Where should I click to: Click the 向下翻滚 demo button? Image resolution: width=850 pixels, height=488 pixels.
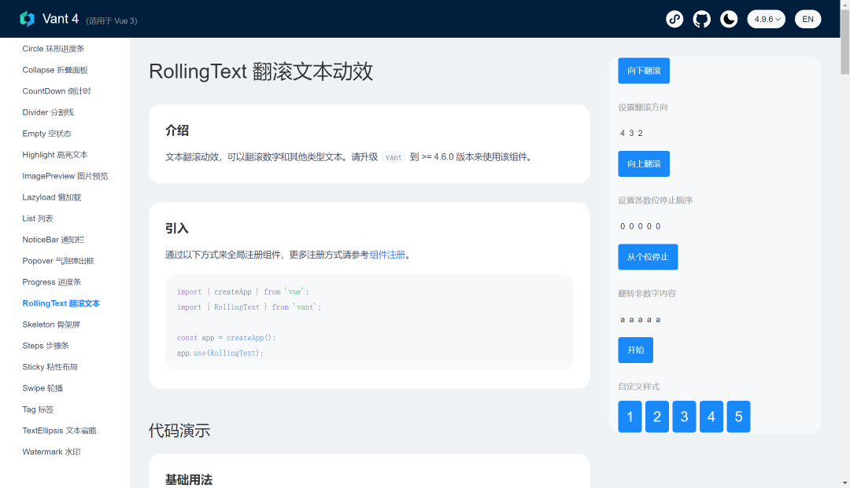click(644, 70)
